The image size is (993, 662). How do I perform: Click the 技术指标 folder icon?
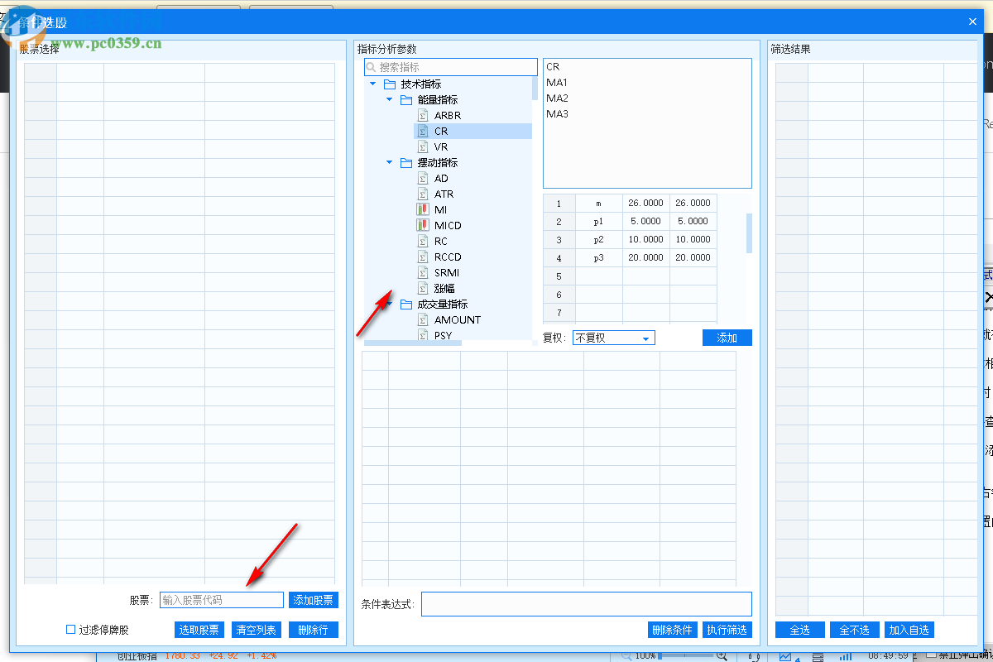[x=390, y=84]
